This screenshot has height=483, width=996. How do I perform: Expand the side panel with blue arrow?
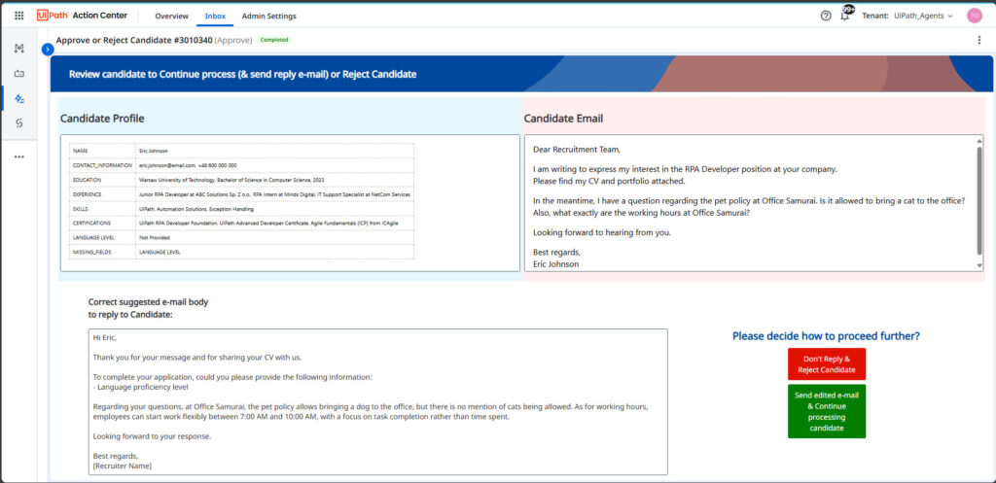click(48, 49)
